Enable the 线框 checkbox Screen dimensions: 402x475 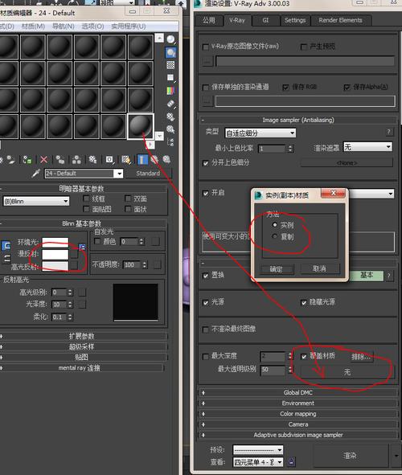[x=86, y=199]
